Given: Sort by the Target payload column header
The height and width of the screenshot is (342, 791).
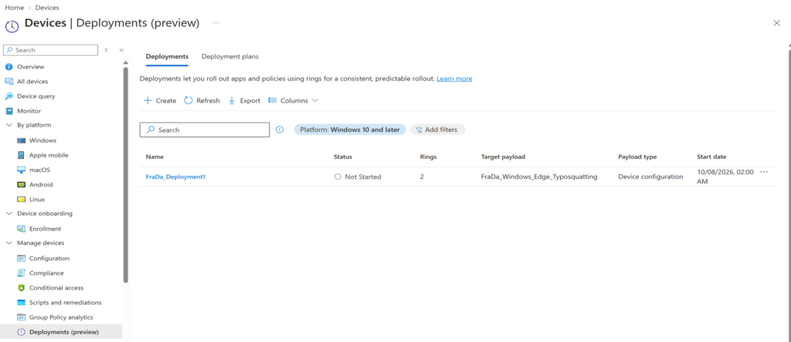Looking at the screenshot, I should click(503, 157).
